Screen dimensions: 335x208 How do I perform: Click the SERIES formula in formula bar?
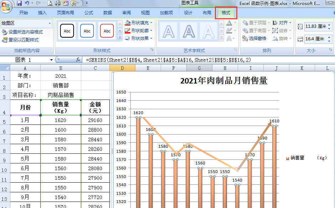pos(168,60)
